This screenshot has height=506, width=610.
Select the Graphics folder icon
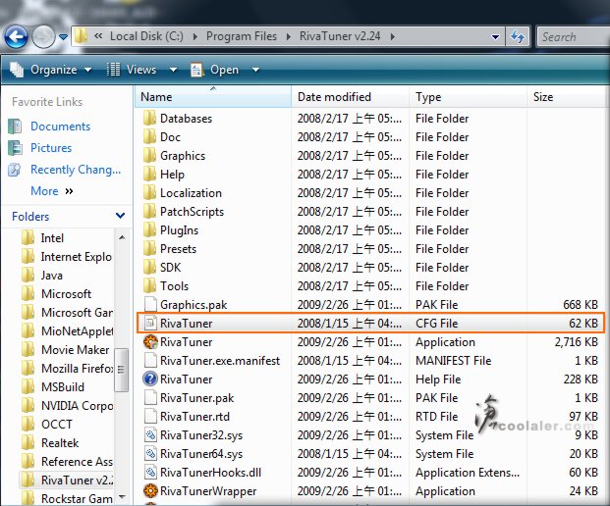(149, 155)
